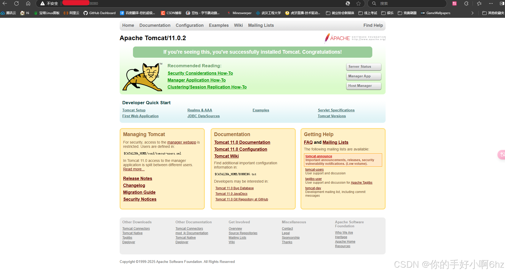
Task: Expand the 线上考试 bookmarks folder
Action: [x=368, y=13]
